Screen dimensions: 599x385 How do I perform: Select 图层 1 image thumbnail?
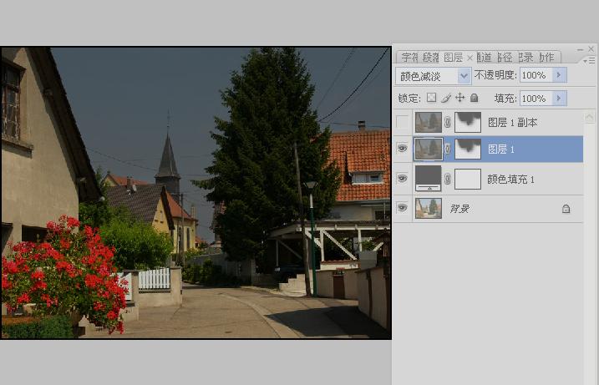point(429,149)
